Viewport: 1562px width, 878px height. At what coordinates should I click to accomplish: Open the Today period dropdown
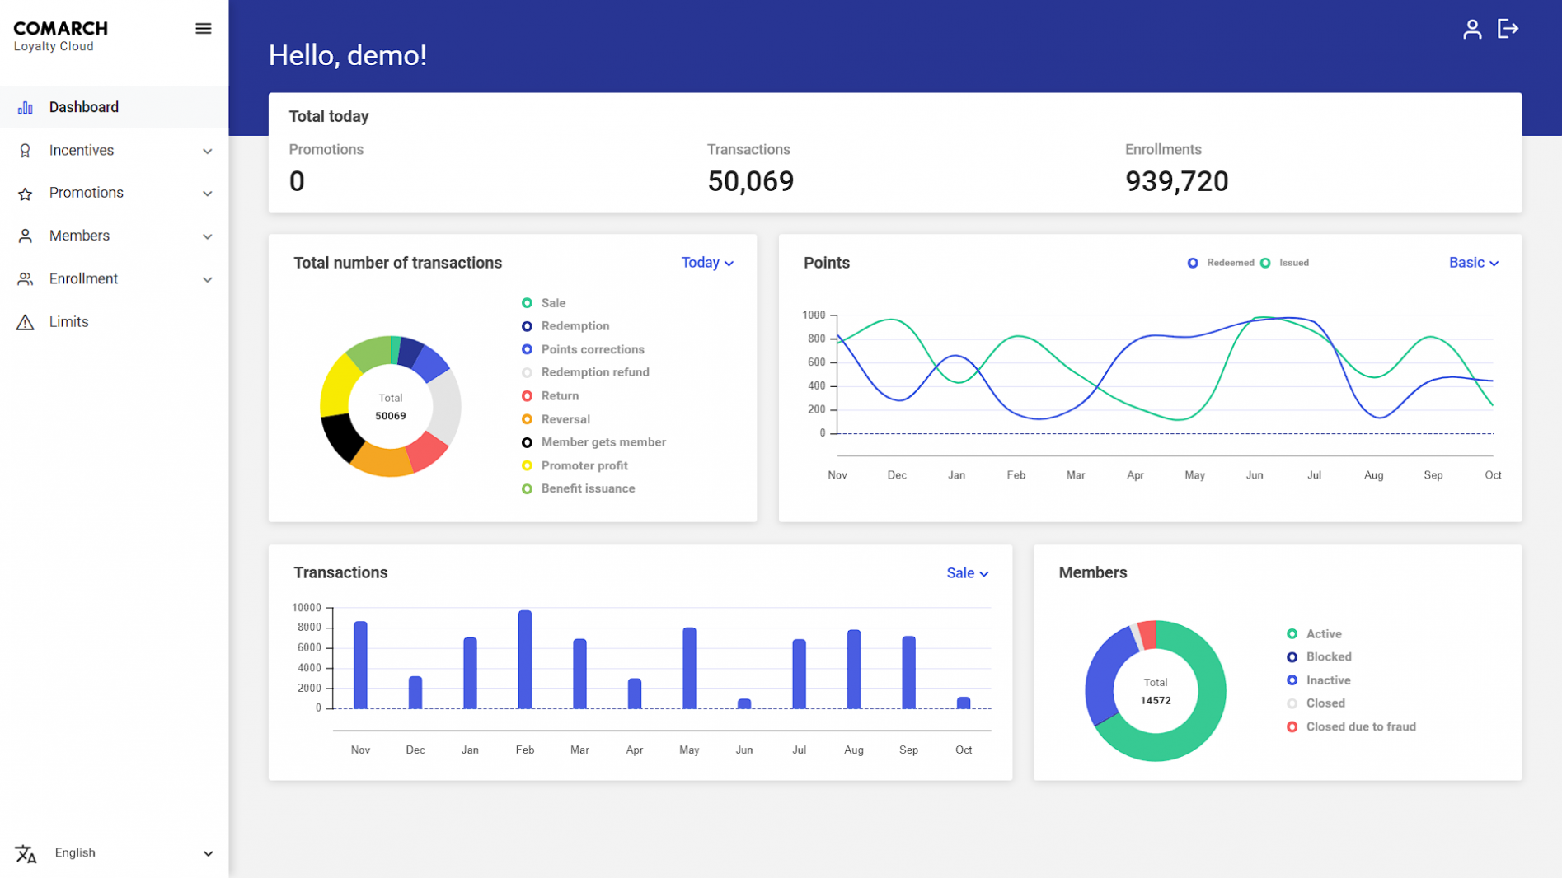pos(707,263)
